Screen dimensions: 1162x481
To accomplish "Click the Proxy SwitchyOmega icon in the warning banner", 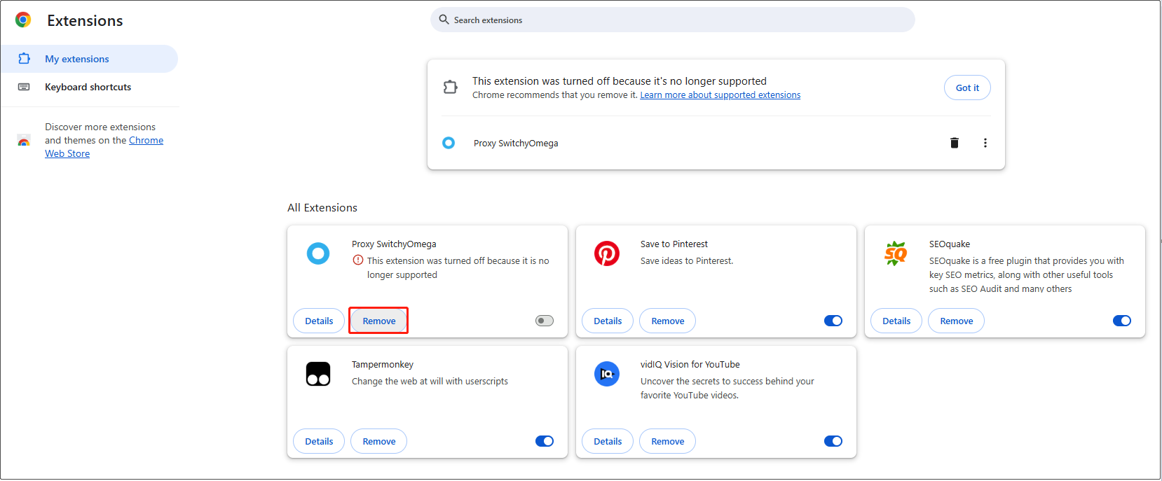I will click(x=449, y=143).
